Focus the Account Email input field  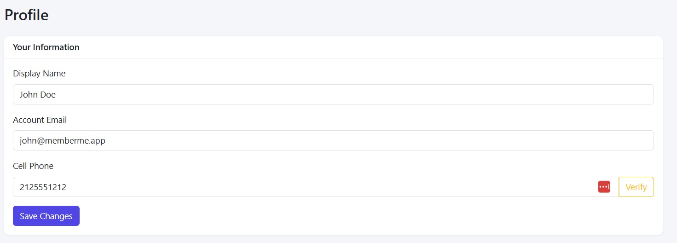333,140
